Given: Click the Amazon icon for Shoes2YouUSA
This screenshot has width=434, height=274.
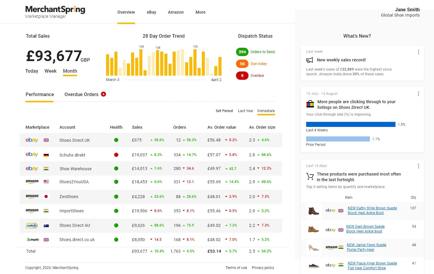Looking at the screenshot, I should (x=32, y=181).
